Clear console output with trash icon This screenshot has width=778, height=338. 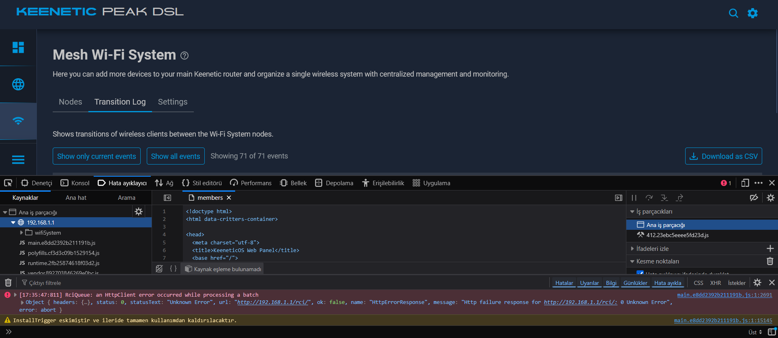(8, 282)
